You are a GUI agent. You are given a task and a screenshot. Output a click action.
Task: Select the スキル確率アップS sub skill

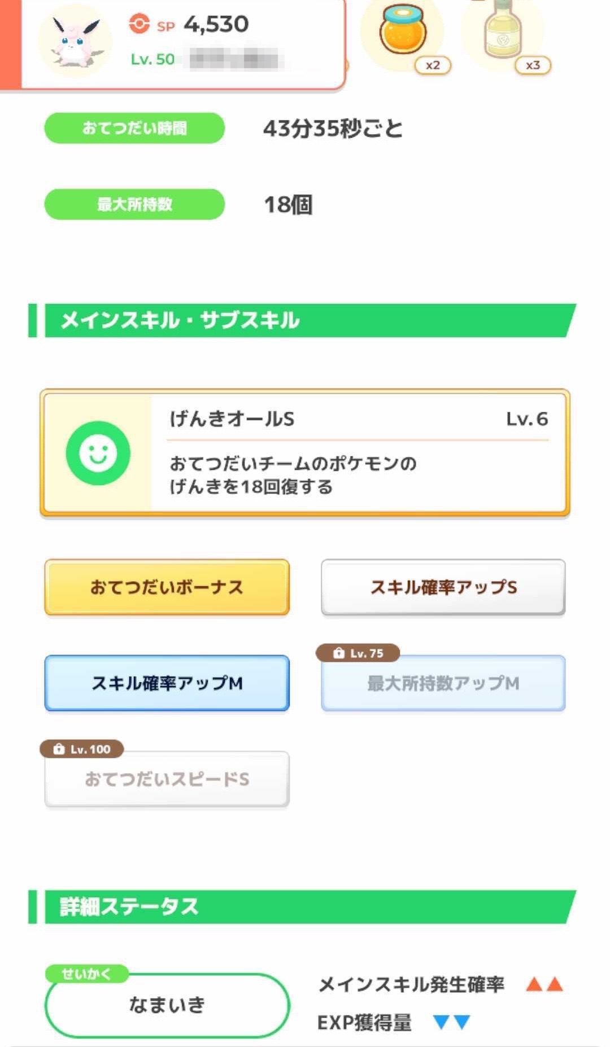pos(443,587)
